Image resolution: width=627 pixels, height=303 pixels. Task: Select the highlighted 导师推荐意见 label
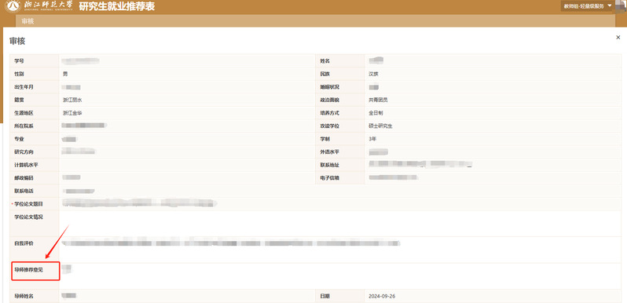point(35,271)
